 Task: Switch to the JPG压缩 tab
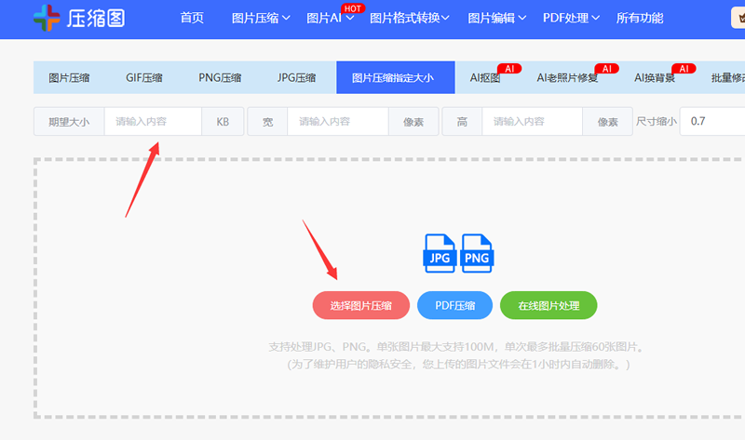pos(297,78)
